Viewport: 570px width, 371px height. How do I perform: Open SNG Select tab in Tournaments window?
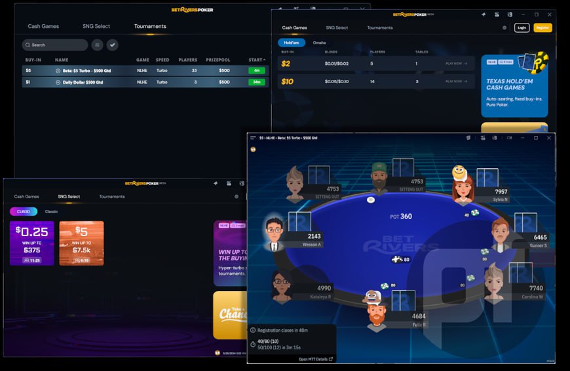[96, 26]
